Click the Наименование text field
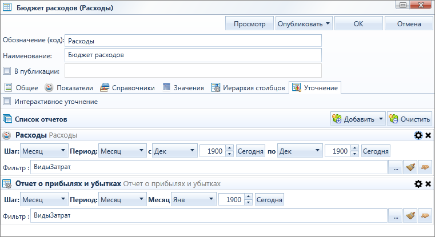This screenshot has width=435, height=237. (x=193, y=55)
